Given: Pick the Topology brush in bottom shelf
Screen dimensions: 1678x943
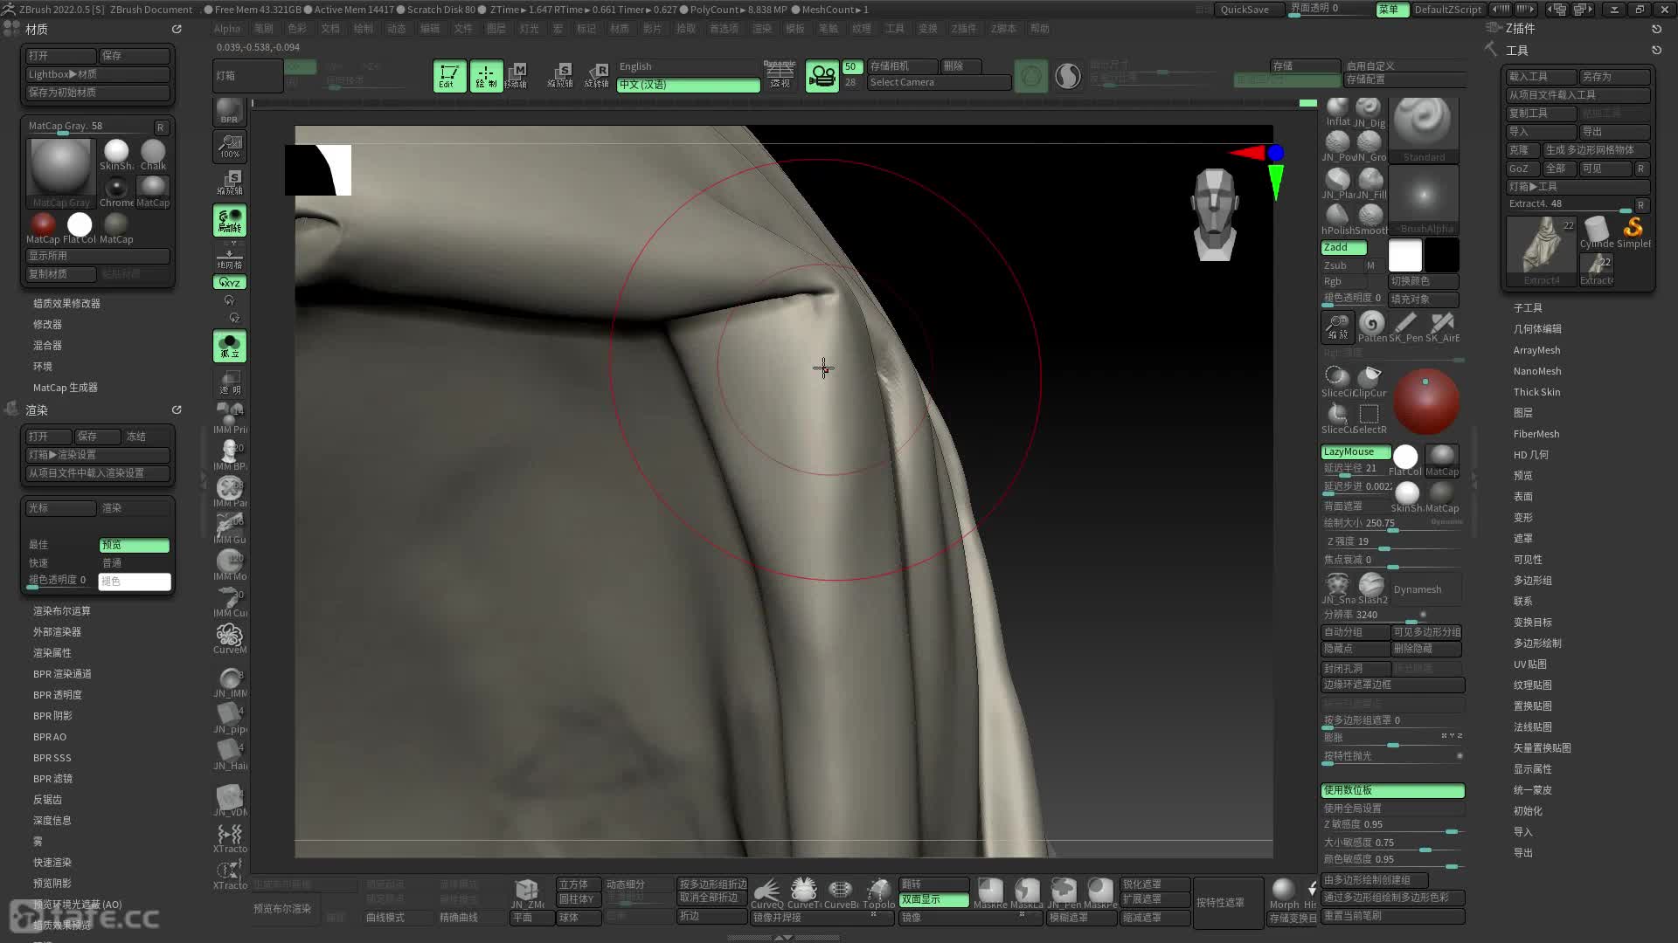Looking at the screenshot, I should [x=878, y=893].
